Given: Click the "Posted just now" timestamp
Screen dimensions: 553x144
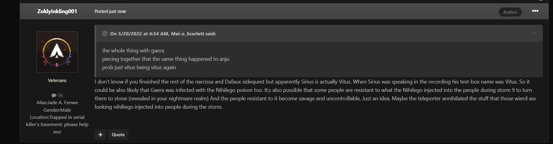Looking at the screenshot, I should [x=110, y=11].
